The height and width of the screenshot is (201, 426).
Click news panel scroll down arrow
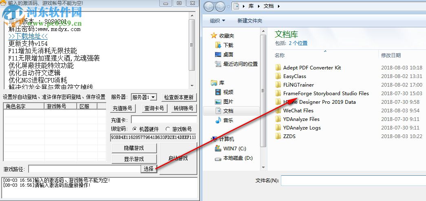click(192, 85)
